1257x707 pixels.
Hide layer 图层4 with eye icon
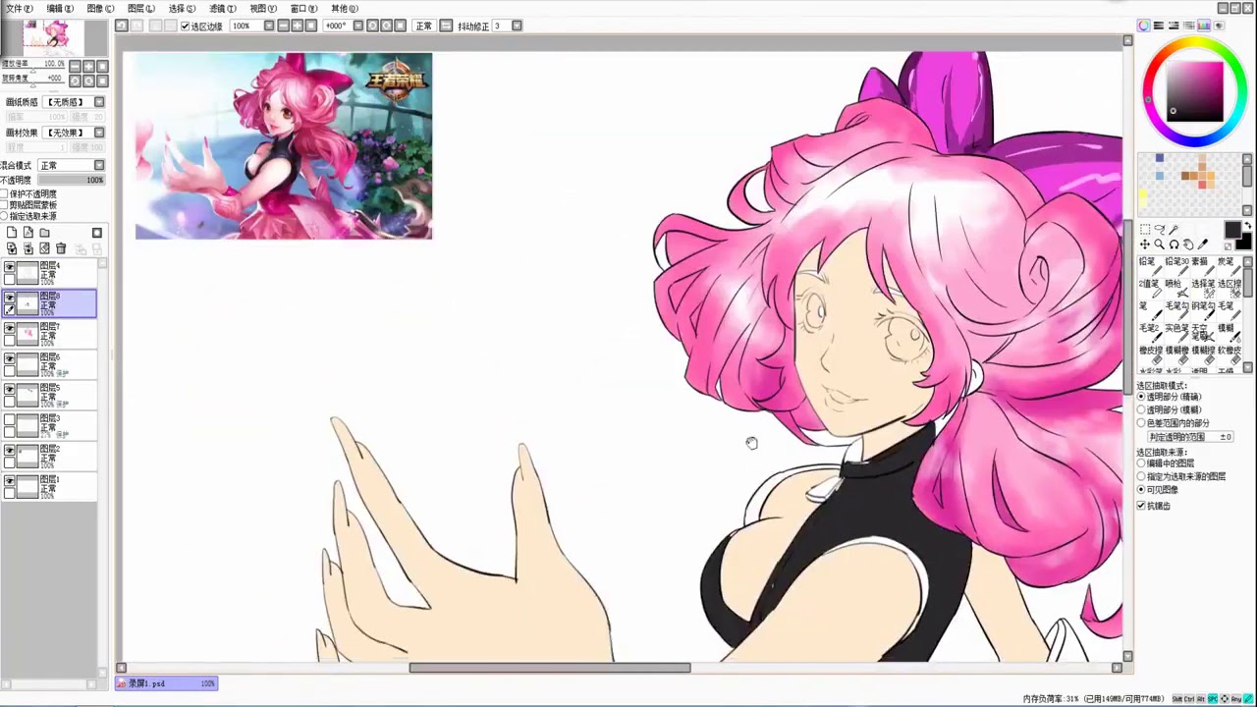[x=10, y=267]
